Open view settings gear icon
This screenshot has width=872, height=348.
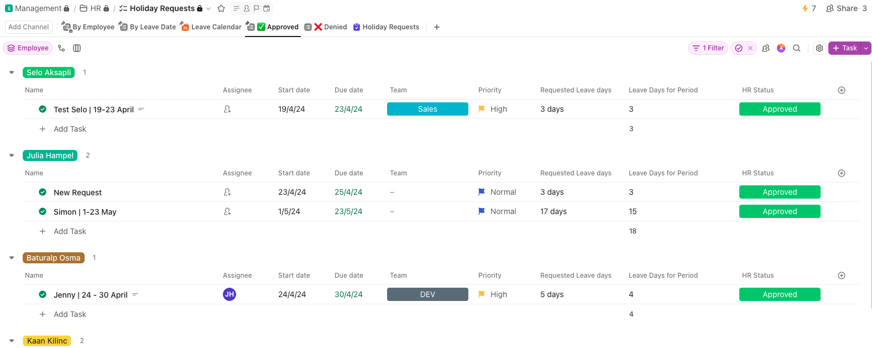tap(819, 48)
